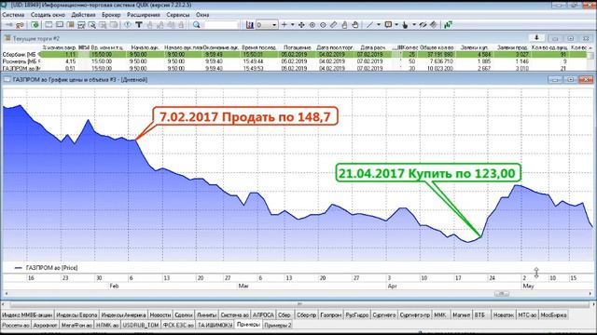This screenshot has height=335, width=597.
Task: Select the Роснефть row in table
Action: [x=294, y=61]
